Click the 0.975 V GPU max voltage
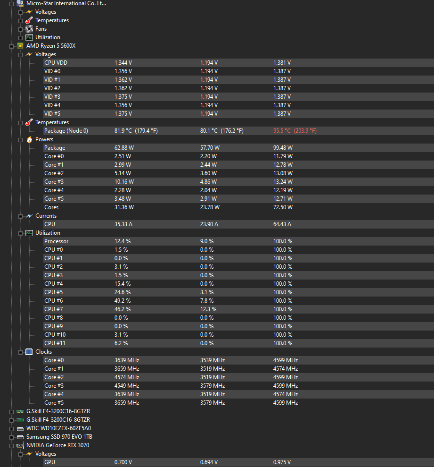The height and width of the screenshot is (467, 434). [282, 462]
